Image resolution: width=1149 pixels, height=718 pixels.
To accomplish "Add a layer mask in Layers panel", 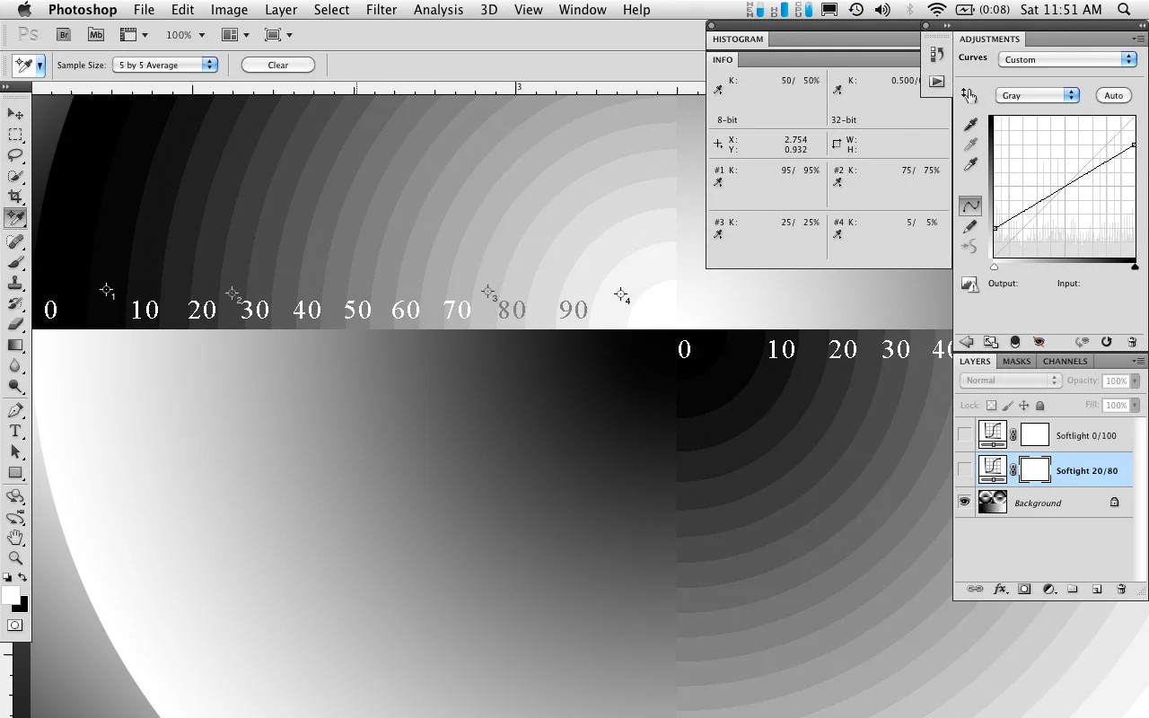I will [1024, 590].
